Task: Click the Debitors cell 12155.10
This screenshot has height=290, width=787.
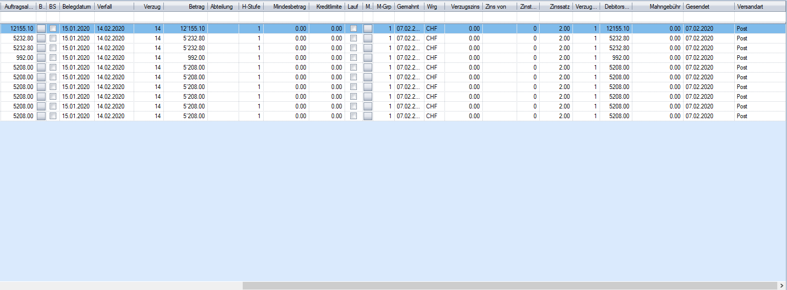Action: click(x=616, y=29)
